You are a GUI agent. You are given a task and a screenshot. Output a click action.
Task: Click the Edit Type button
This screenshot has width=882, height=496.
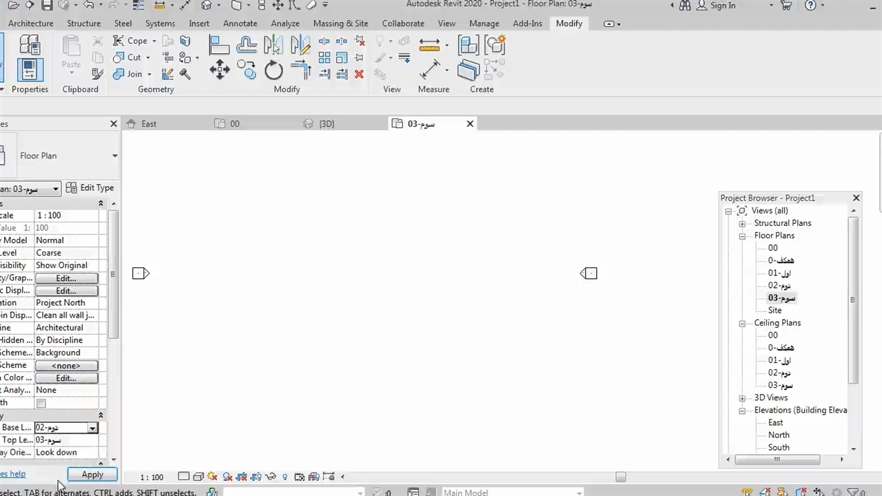[x=90, y=188]
